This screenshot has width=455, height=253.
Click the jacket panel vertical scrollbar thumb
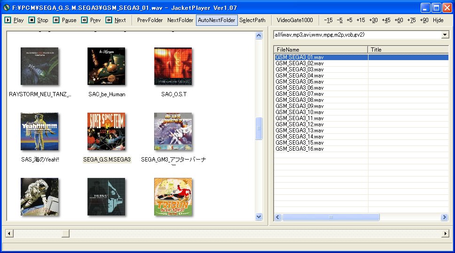259,129
